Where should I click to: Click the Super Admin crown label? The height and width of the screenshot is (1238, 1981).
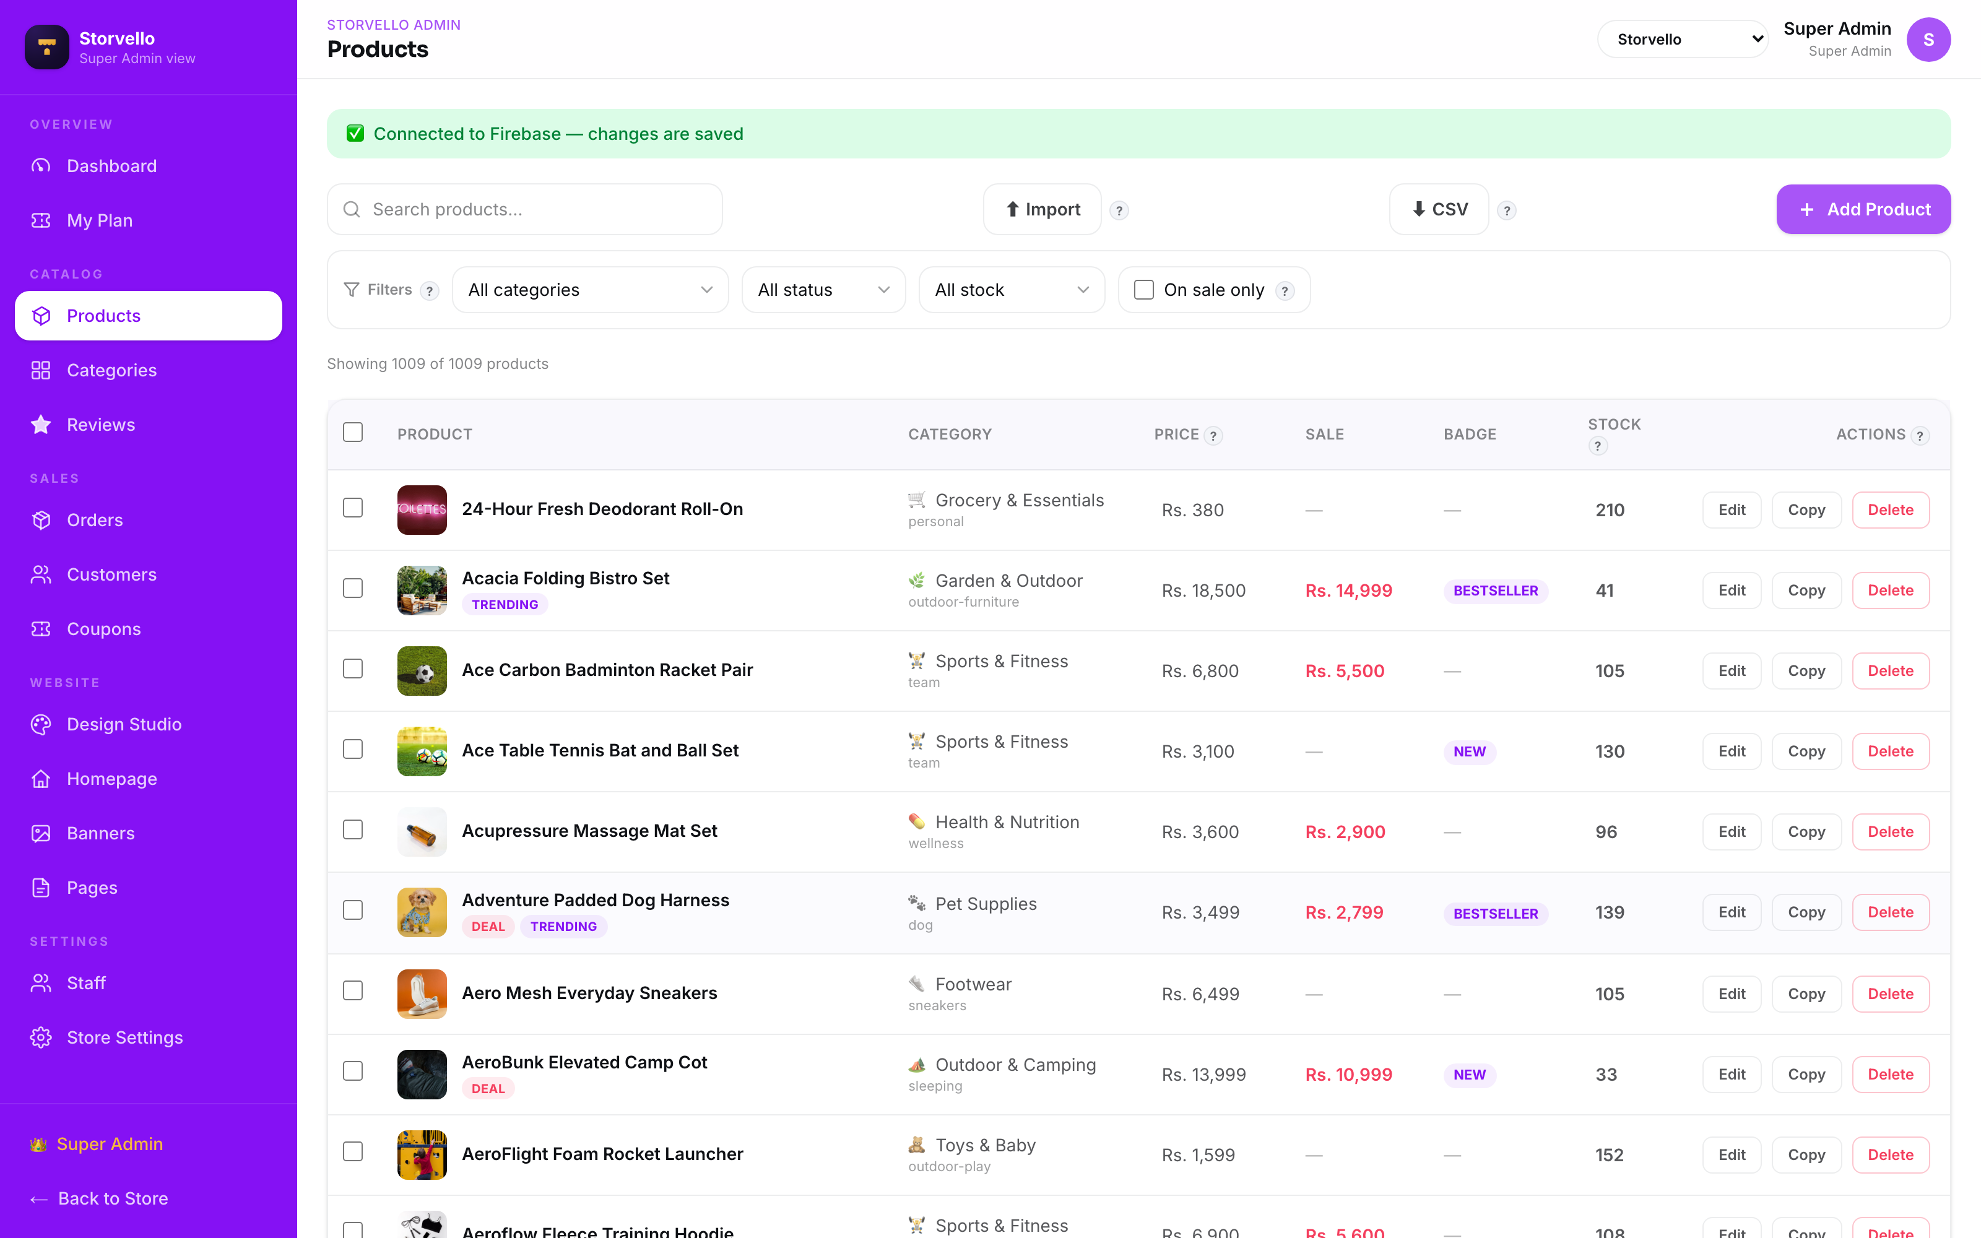[x=97, y=1144]
